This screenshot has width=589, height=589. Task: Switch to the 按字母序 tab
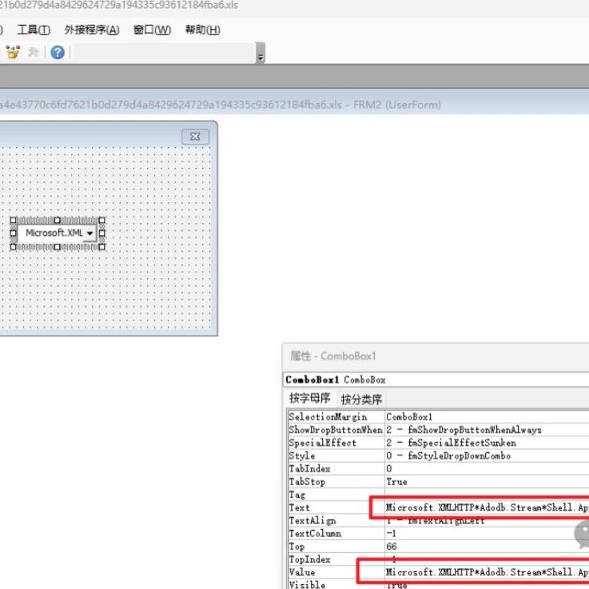(310, 398)
